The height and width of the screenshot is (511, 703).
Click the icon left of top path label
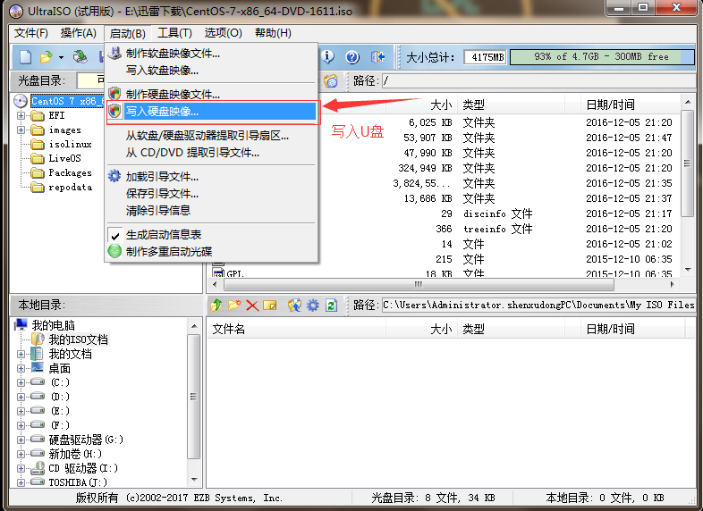(331, 81)
